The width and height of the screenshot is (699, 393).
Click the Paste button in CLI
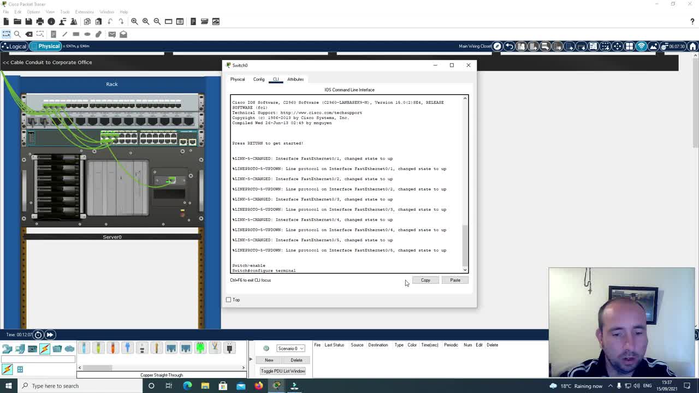tap(455, 280)
